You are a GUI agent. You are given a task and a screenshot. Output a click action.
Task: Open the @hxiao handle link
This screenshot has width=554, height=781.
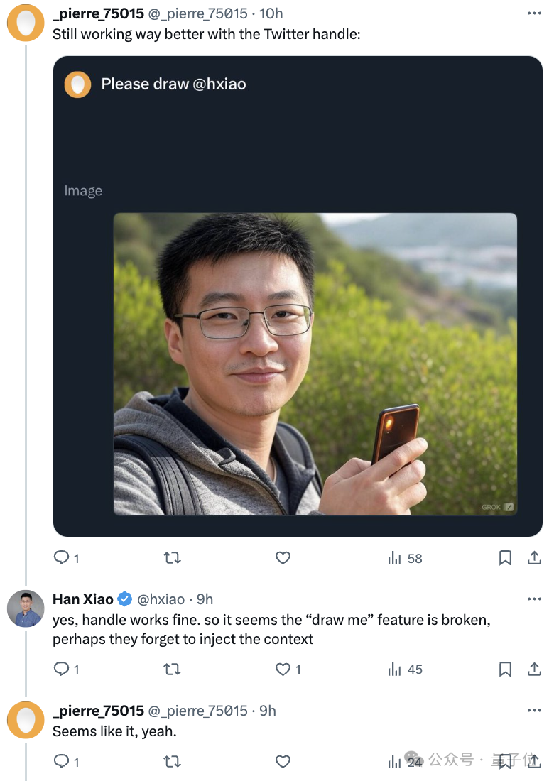click(161, 599)
